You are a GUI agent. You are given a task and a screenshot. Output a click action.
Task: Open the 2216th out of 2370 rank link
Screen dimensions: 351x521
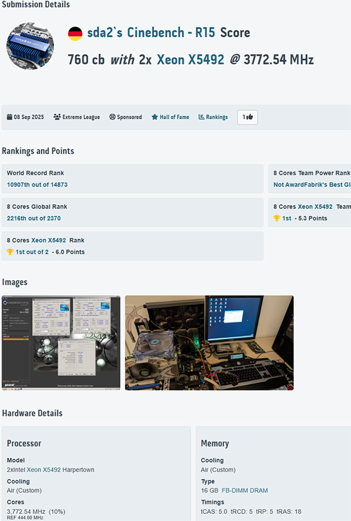(34, 218)
